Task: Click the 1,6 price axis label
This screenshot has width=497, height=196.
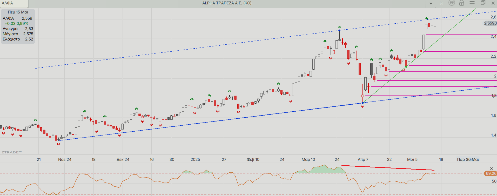Action: 494,115
